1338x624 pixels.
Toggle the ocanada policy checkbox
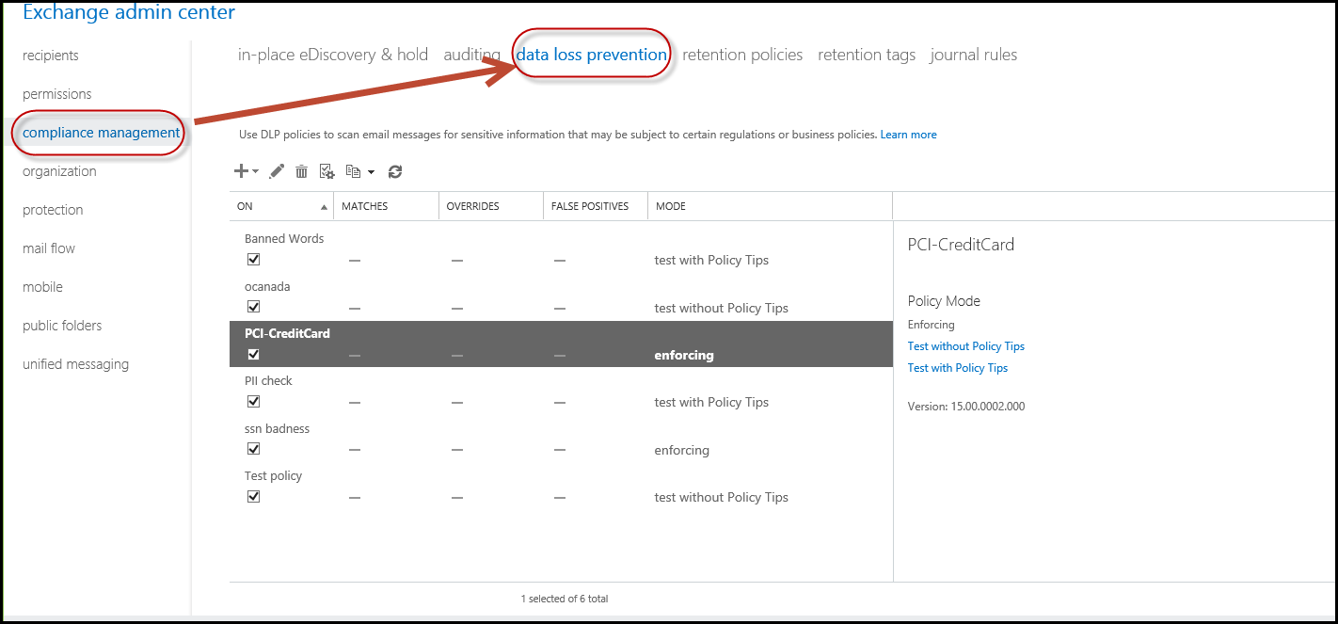click(x=253, y=307)
